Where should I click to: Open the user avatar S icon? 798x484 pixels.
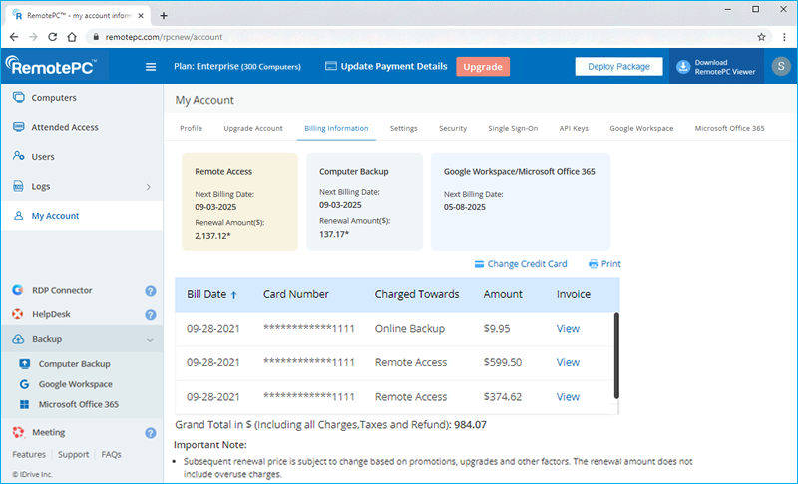(776, 67)
